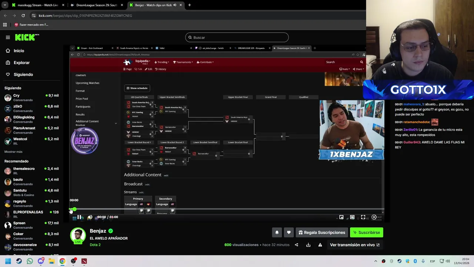The width and height of the screenshot is (474, 267).
Task: Click the circular play icon beside fullscreen
Action: click(x=374, y=217)
